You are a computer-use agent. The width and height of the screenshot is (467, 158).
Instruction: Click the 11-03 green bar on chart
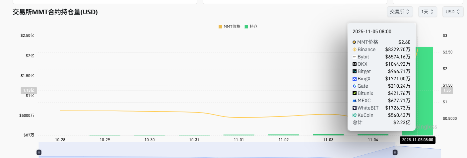tap(328, 134)
